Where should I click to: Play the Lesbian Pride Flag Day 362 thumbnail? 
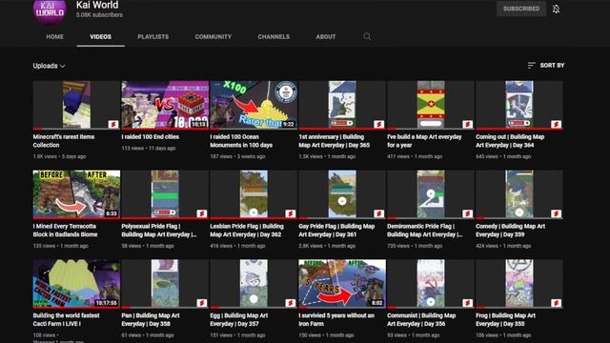[x=254, y=193]
